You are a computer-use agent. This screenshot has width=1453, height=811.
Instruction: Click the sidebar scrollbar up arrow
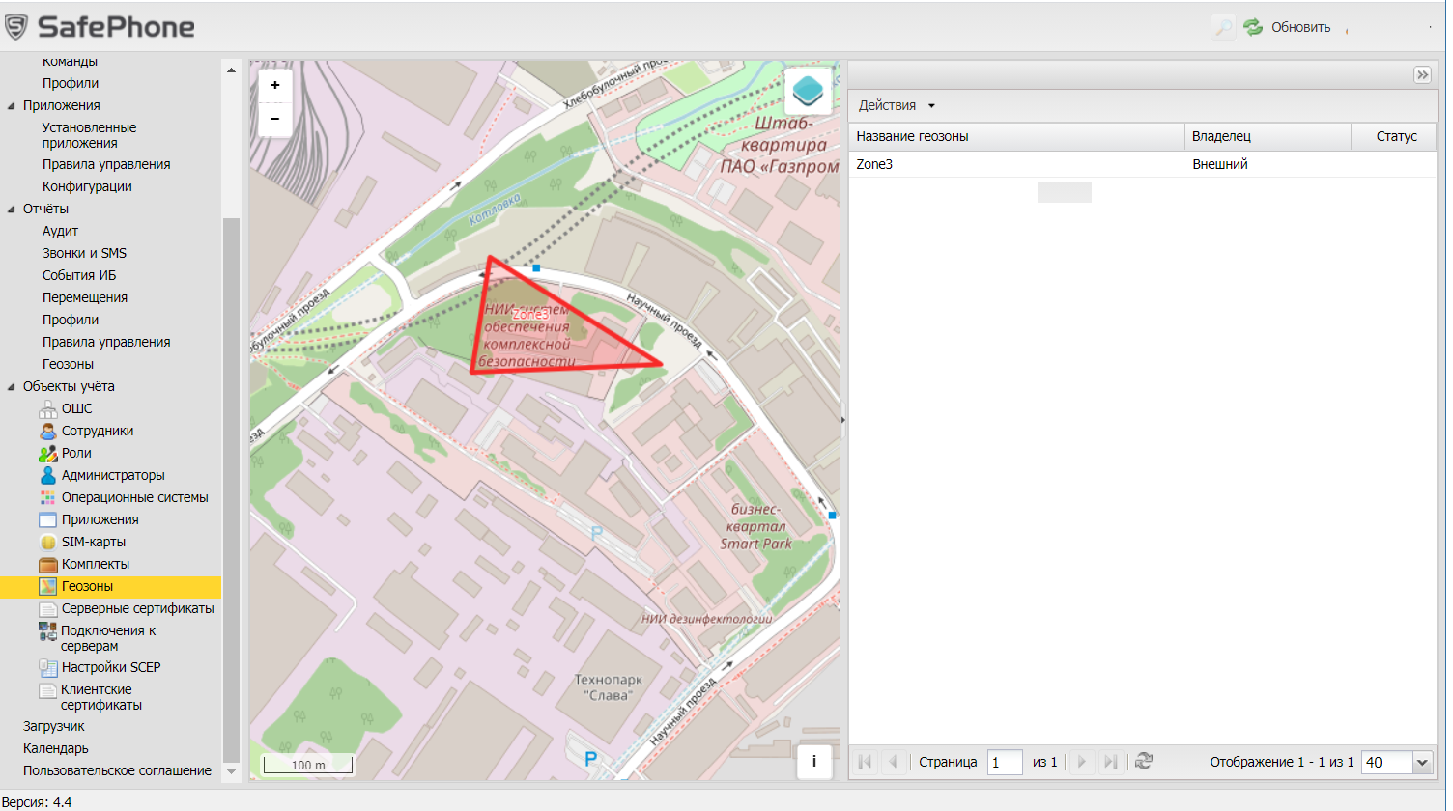pyautogui.click(x=232, y=70)
